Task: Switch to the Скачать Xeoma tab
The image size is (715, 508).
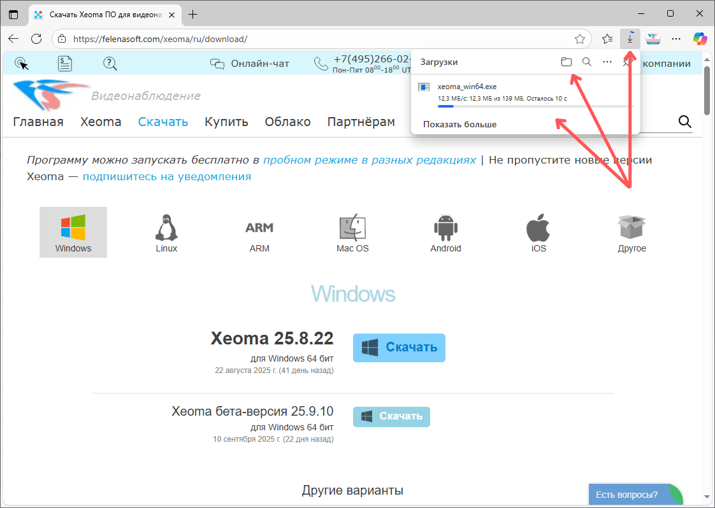Action: pos(96,13)
